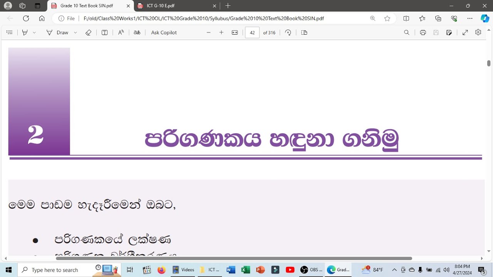Screen dimensions: 493x277
Task: Open the Translate tool in PDF toolbar
Action: [137, 33]
